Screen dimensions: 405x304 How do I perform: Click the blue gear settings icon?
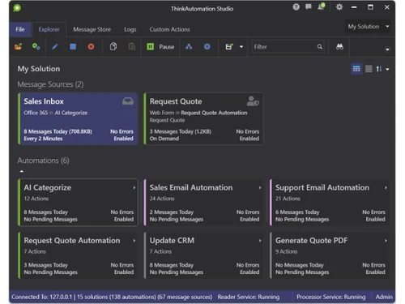click(x=207, y=47)
